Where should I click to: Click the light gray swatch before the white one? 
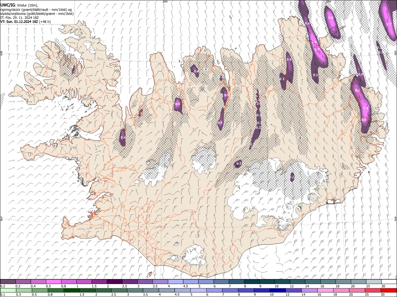point(374,282)
